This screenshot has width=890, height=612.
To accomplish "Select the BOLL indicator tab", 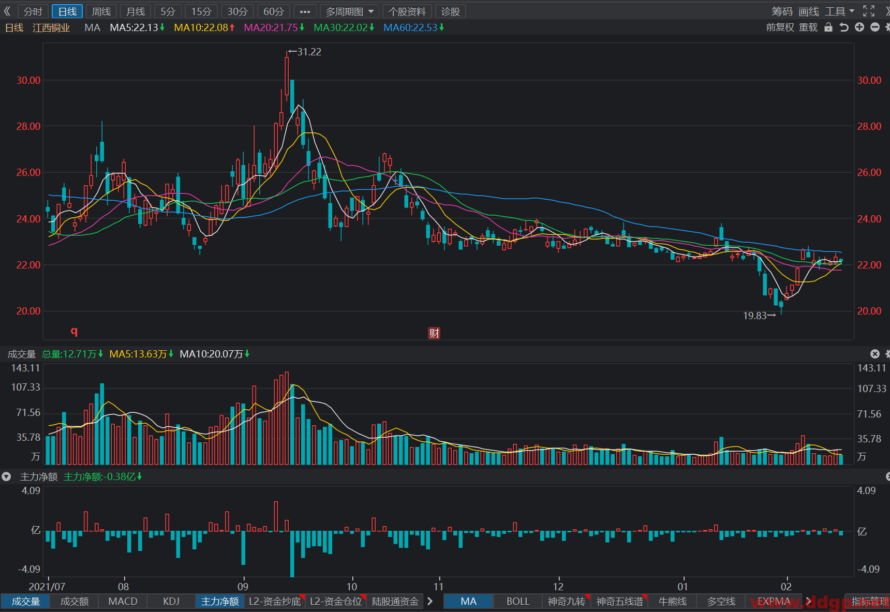I will pyautogui.click(x=517, y=601).
